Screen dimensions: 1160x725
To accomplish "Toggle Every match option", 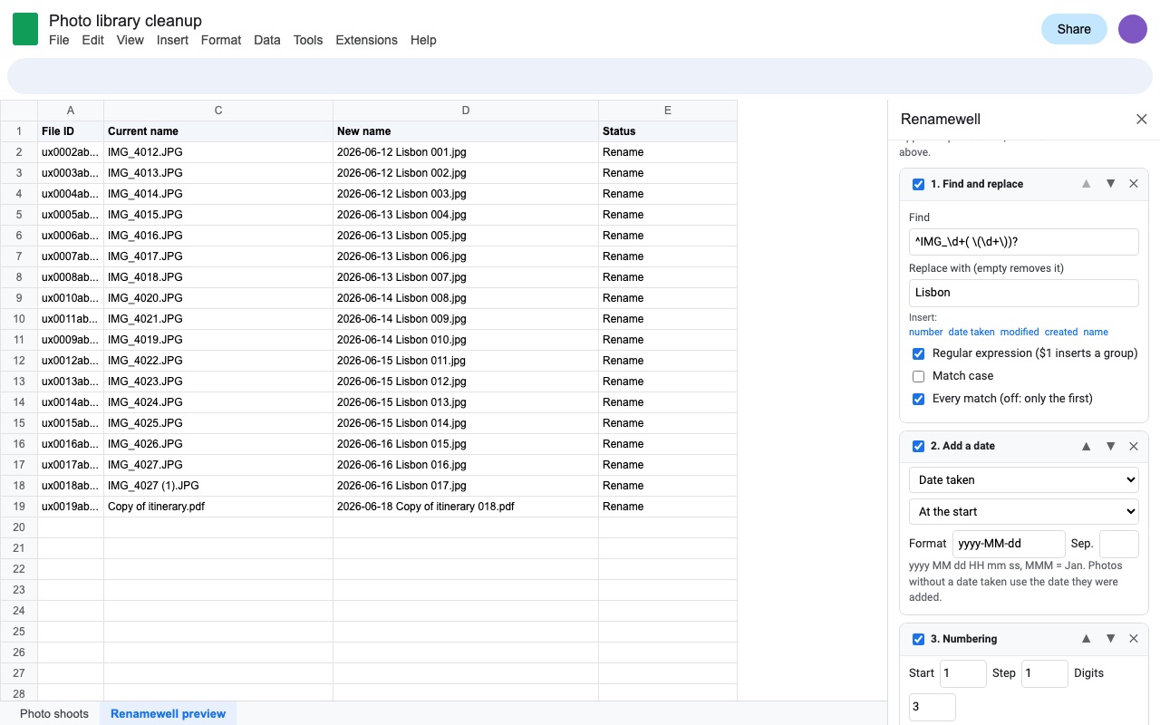I will 918,399.
